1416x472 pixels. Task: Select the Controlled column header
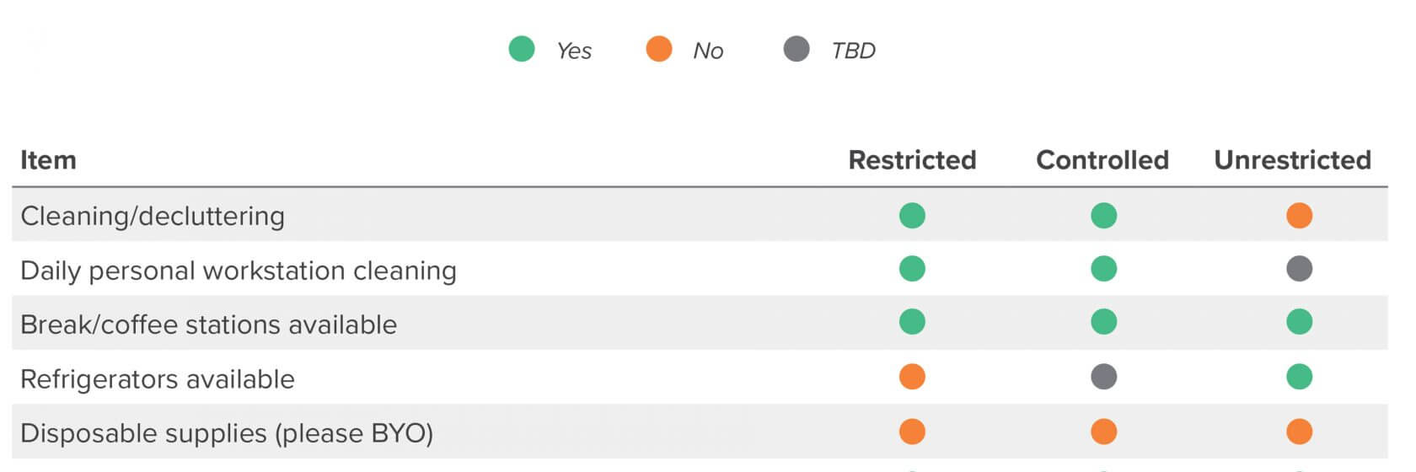pyautogui.click(x=1102, y=160)
